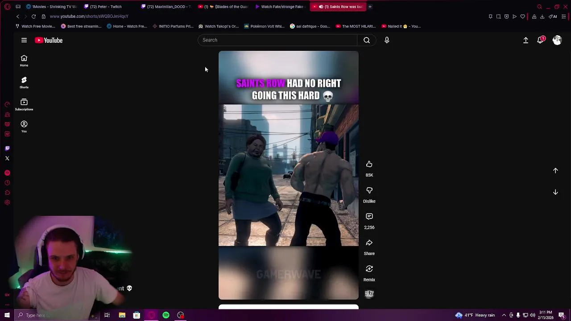
Task: Open Watch Takopi's bookmark
Action: [x=219, y=26]
